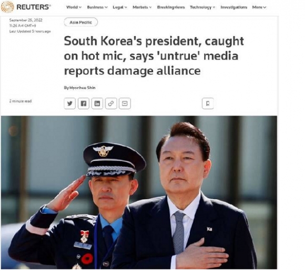Open the president's article photo

pyautogui.click(x=139, y=192)
